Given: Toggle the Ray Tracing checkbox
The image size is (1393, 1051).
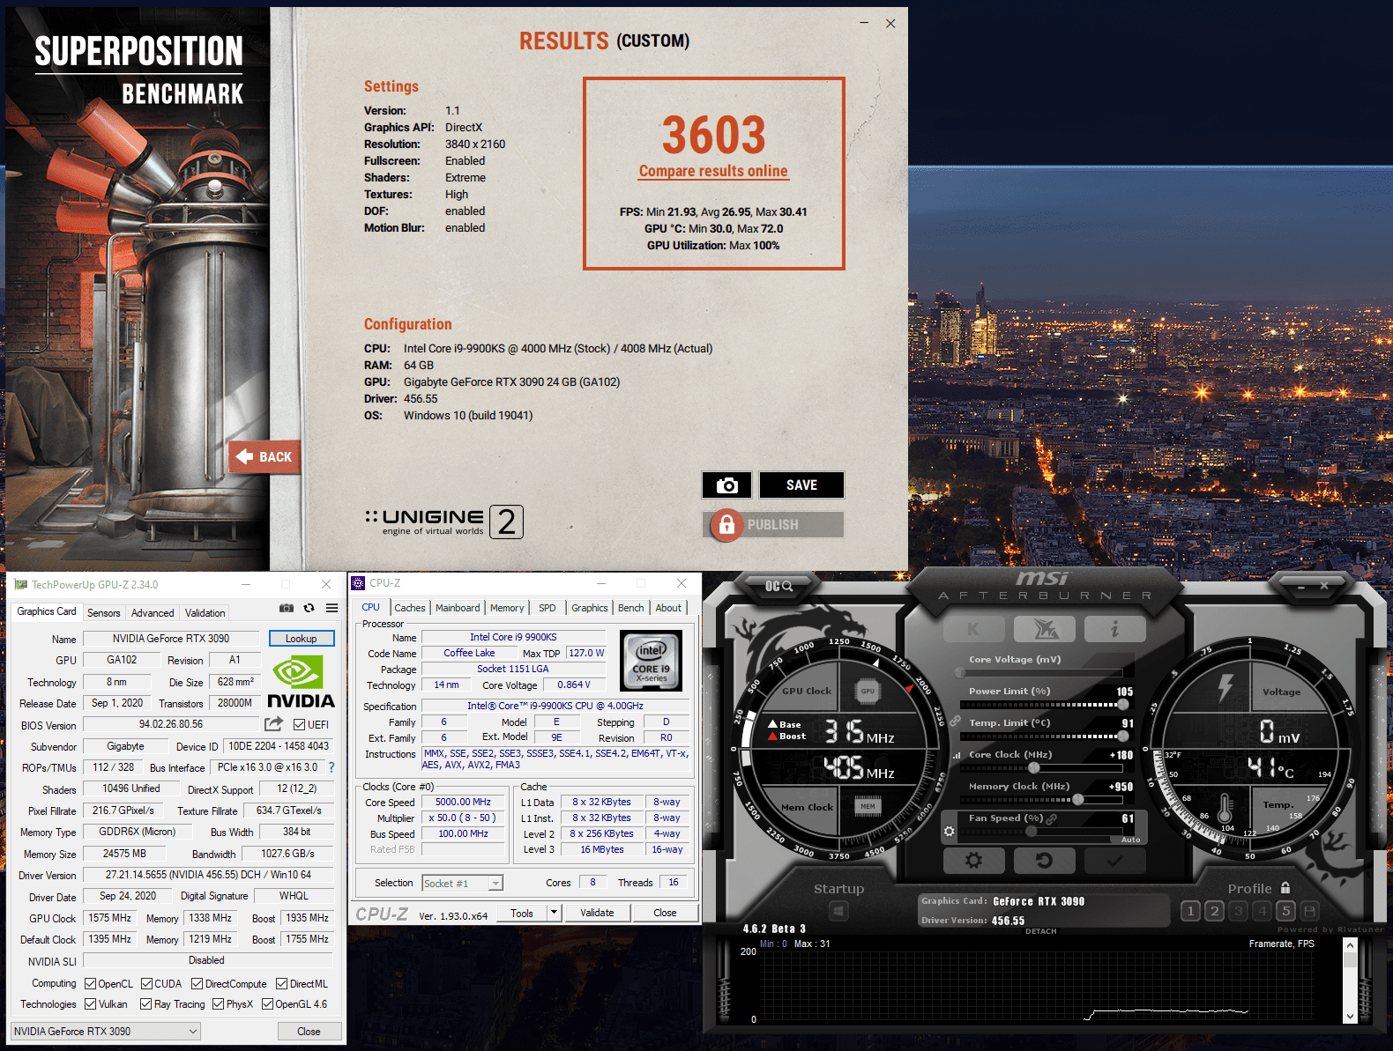Looking at the screenshot, I should [145, 1004].
